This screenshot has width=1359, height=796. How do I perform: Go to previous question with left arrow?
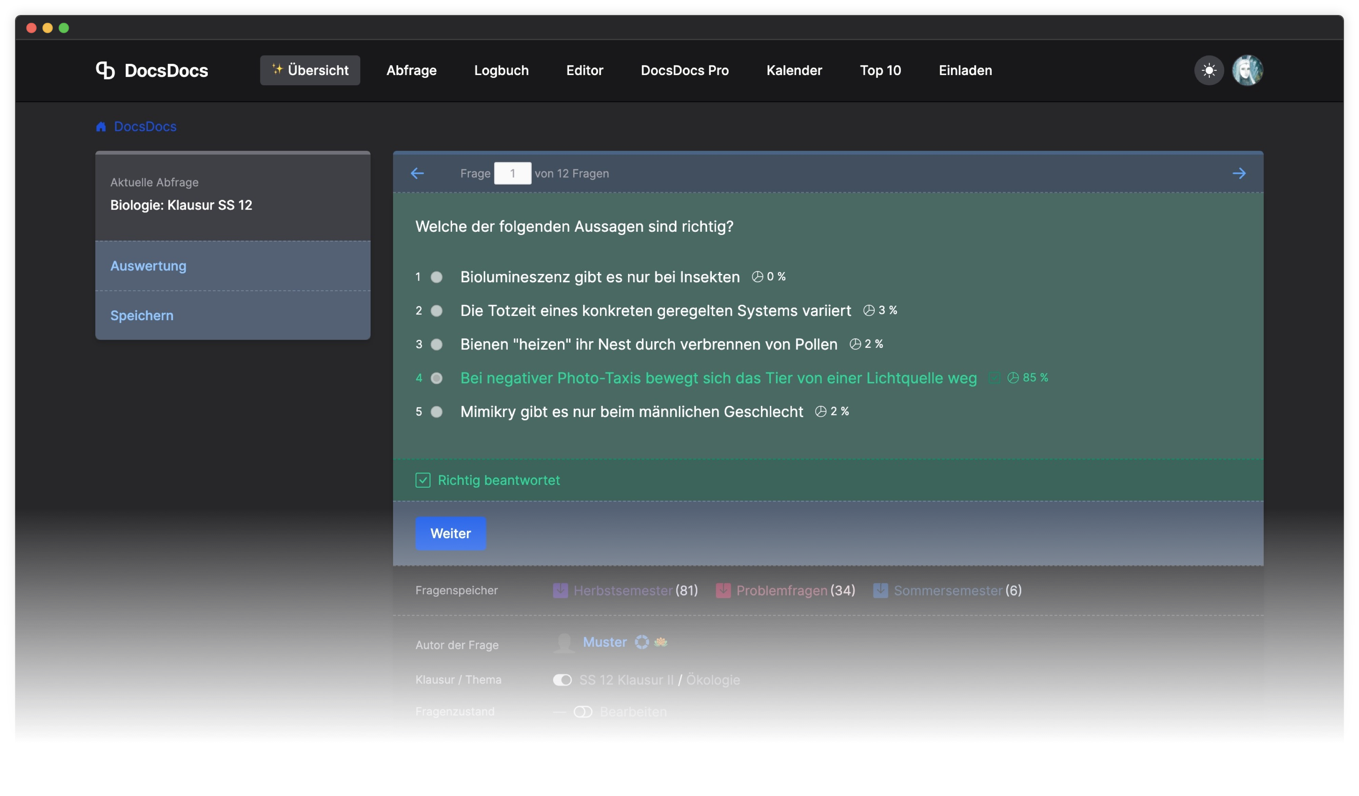tap(418, 173)
